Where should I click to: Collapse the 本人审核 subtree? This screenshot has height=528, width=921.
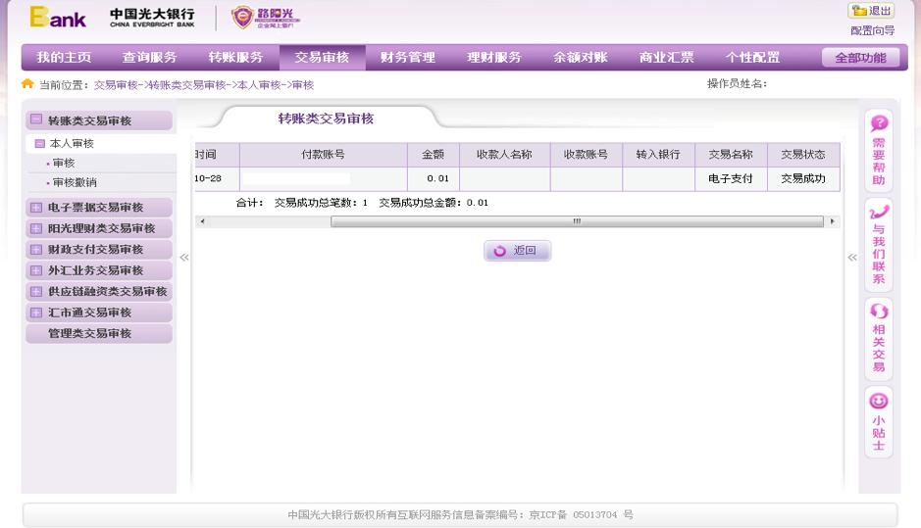(x=40, y=144)
